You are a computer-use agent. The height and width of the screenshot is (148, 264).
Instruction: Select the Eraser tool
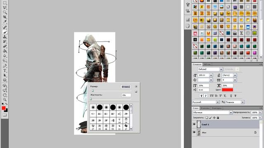click(x=5, y=46)
